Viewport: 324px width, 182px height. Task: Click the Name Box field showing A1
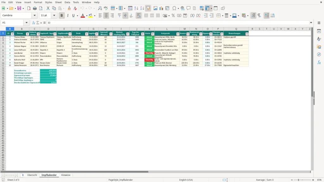[x=13, y=23]
